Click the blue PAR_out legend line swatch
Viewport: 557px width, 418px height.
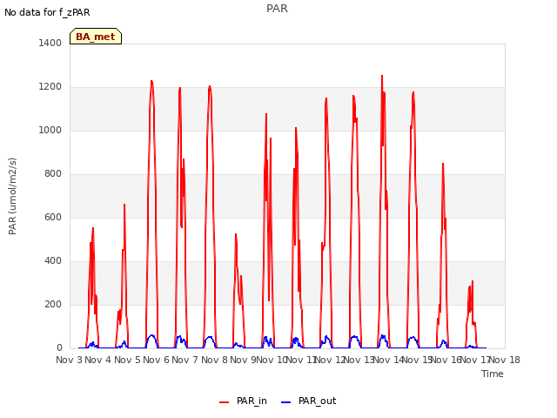tap(286, 402)
